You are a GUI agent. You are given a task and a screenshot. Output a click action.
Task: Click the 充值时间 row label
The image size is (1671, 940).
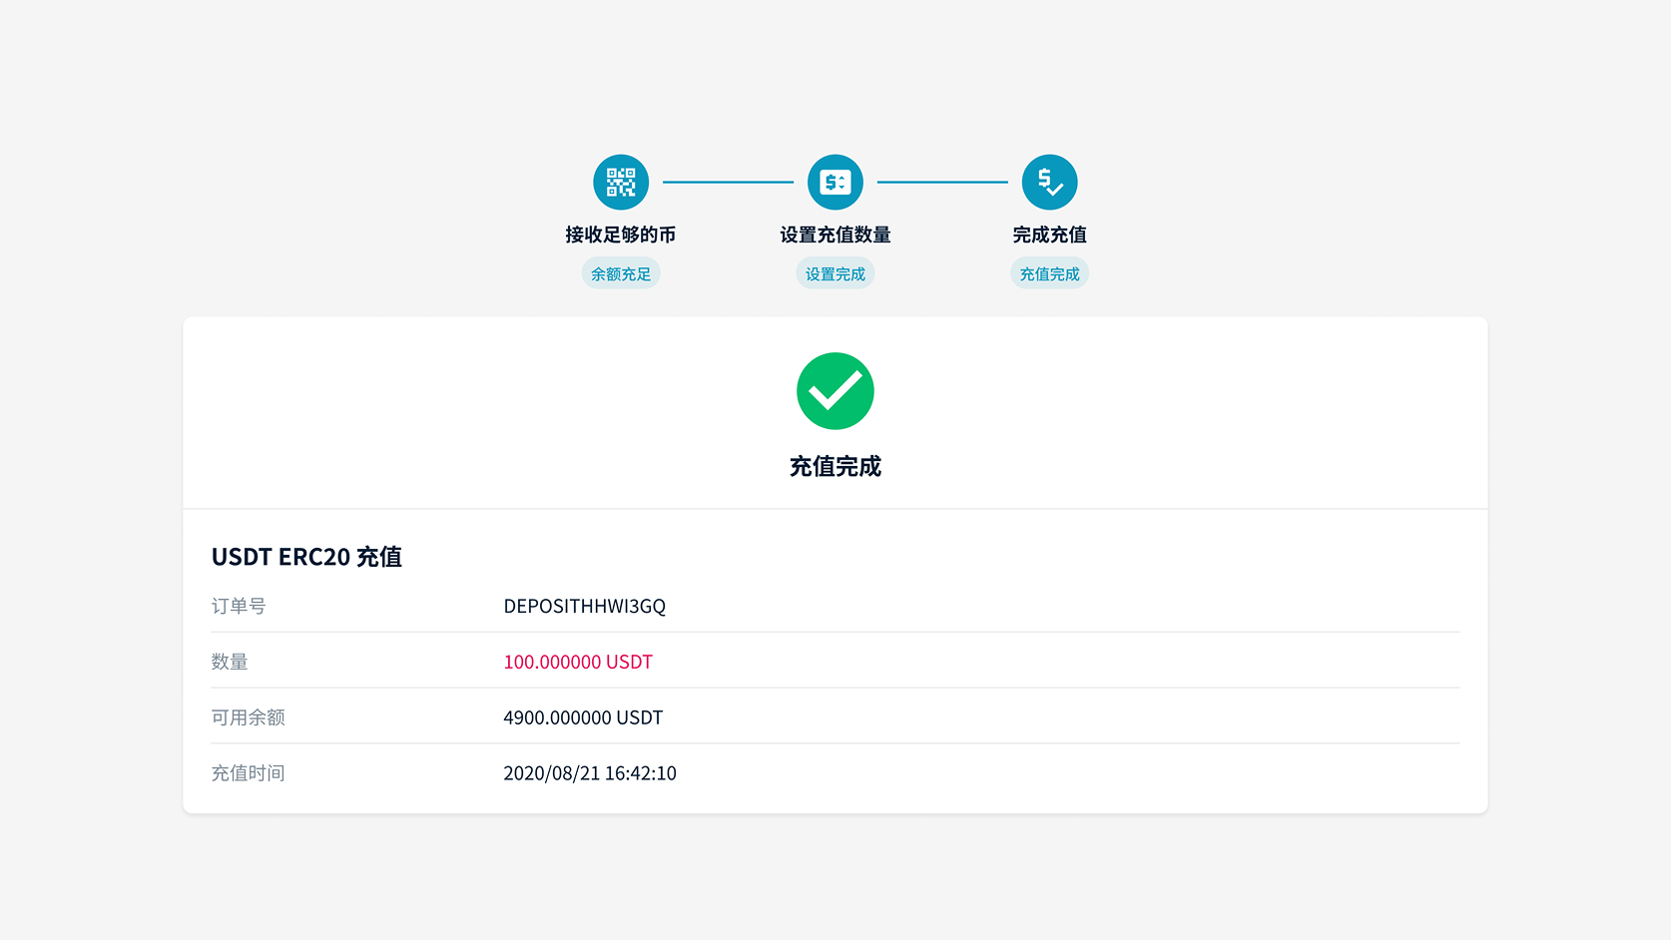249,773
